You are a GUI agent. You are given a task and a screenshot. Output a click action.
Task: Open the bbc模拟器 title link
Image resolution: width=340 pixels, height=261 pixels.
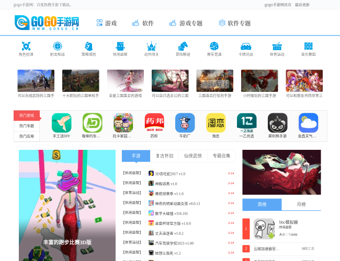pos(288,222)
